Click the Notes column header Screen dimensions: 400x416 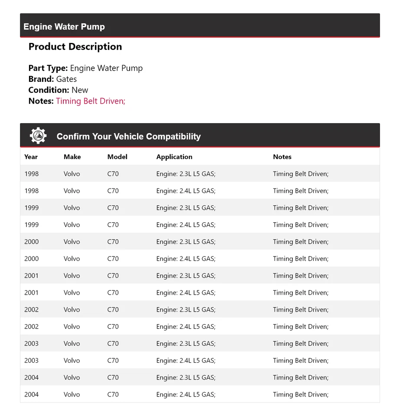coord(282,157)
